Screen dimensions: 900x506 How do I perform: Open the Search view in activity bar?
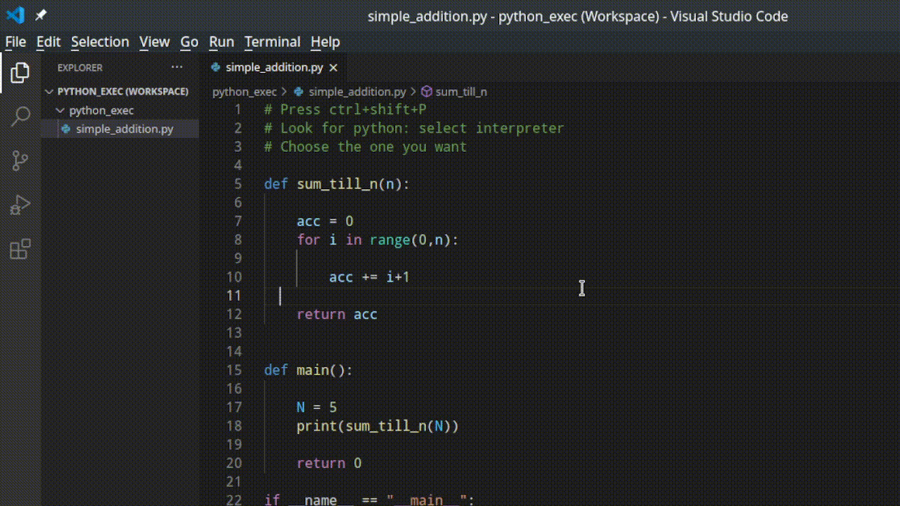[20, 116]
